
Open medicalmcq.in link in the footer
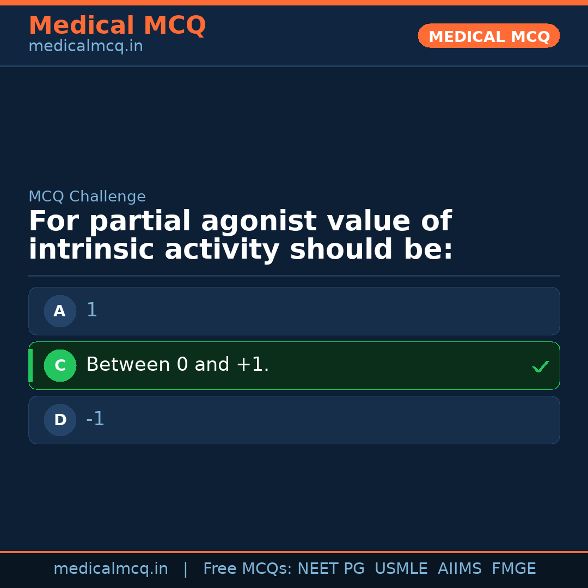click(x=111, y=569)
